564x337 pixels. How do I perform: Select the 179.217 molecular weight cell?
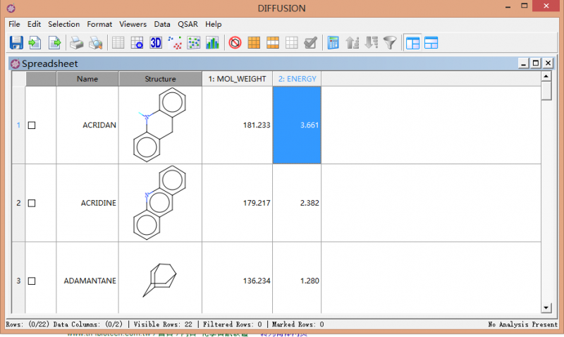[238, 203]
